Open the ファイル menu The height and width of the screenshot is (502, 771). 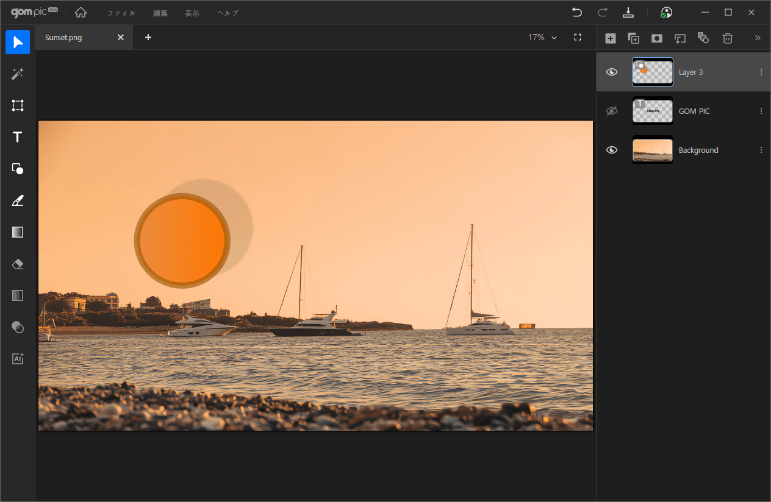pos(121,13)
